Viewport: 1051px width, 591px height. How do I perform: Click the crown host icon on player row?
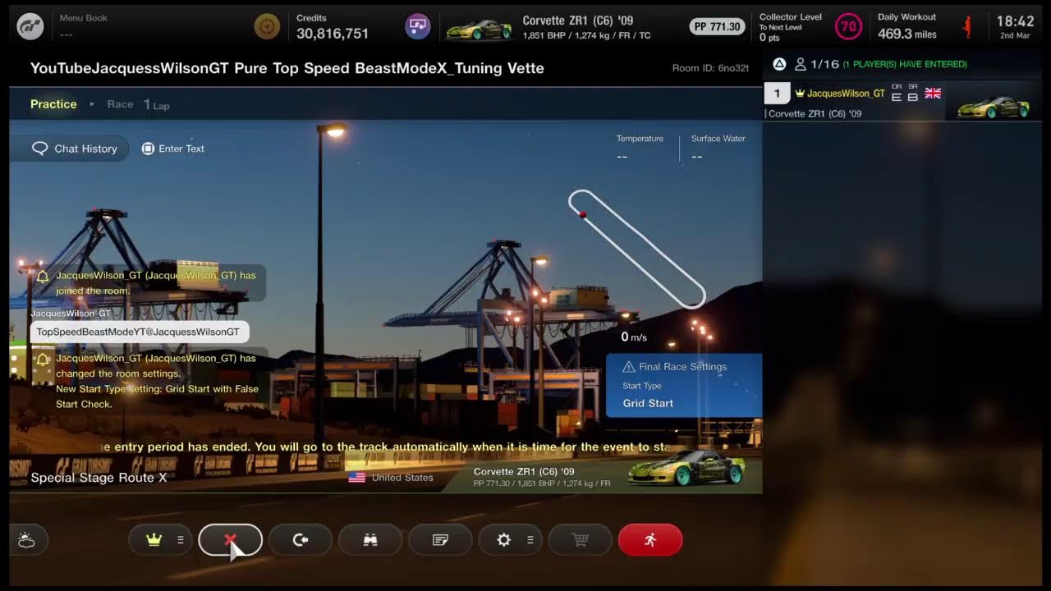[800, 94]
